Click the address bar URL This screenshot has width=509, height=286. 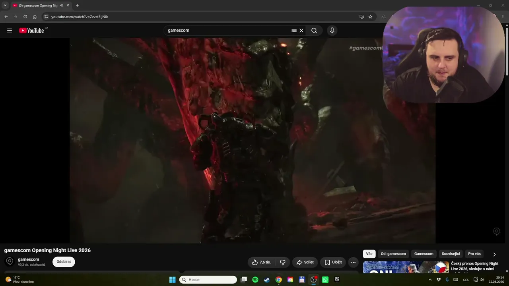point(80,17)
